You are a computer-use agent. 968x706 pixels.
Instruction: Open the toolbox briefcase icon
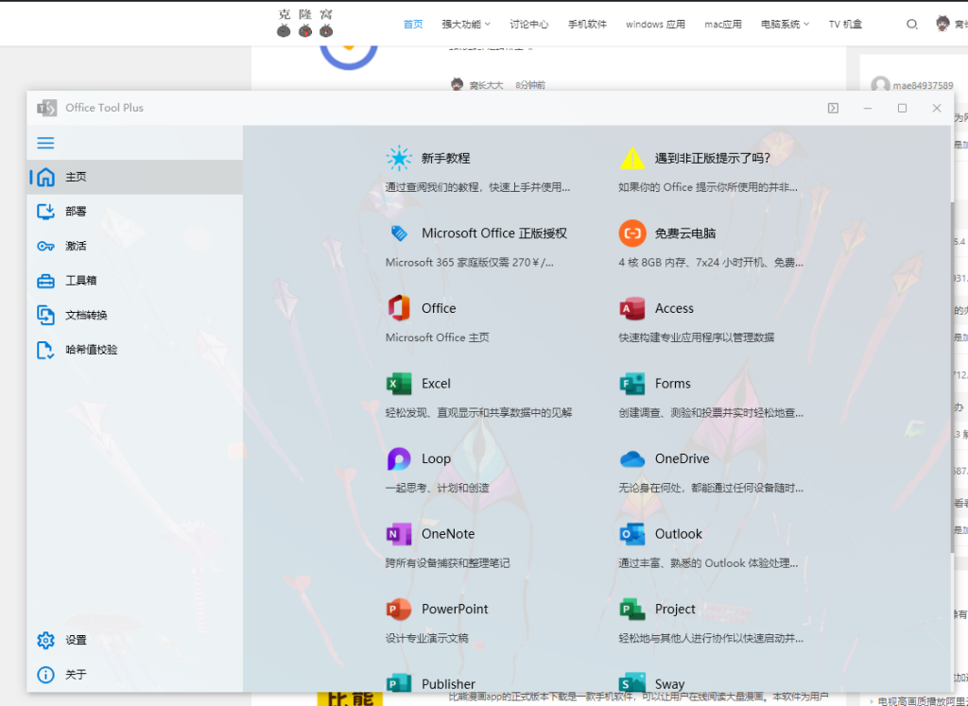[45, 281]
